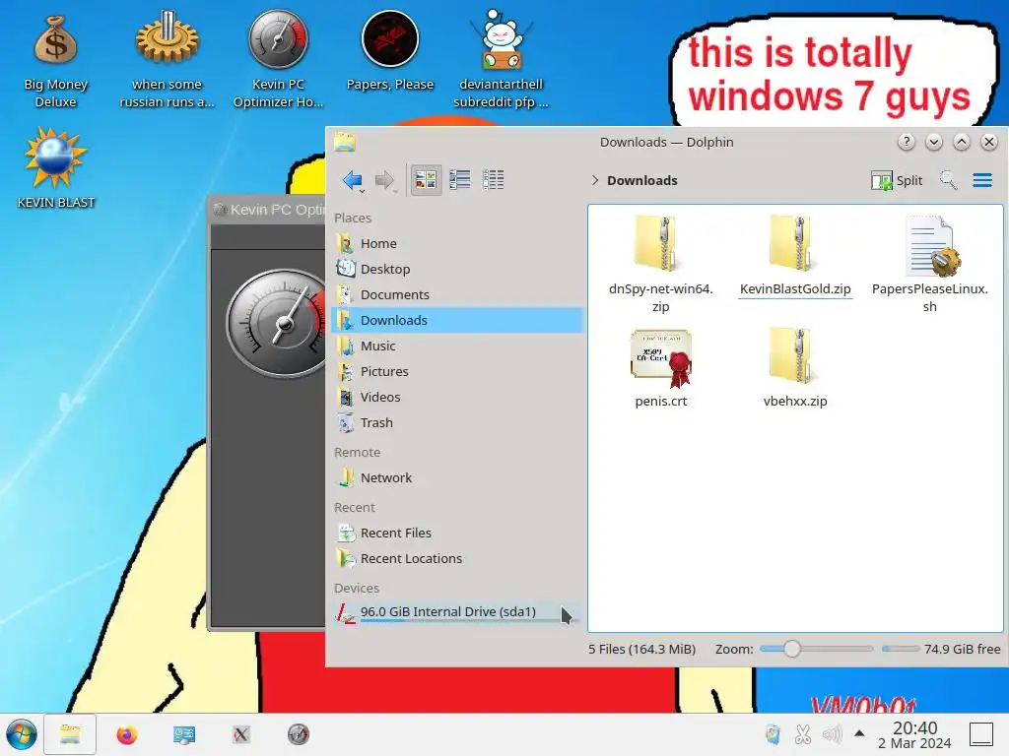The width and height of the screenshot is (1009, 756).
Task: Select dnSpy-net-win64.zip archive icon
Action: coord(656,244)
